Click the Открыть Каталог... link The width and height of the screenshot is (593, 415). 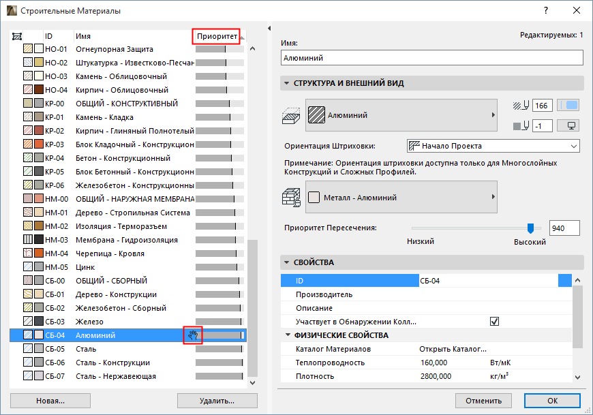click(x=453, y=349)
